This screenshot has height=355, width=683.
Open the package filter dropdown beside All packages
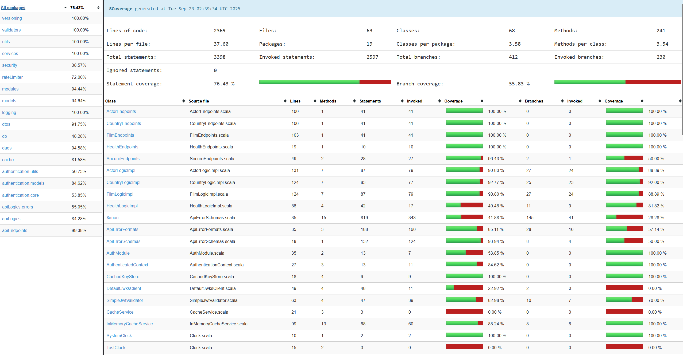click(65, 7)
